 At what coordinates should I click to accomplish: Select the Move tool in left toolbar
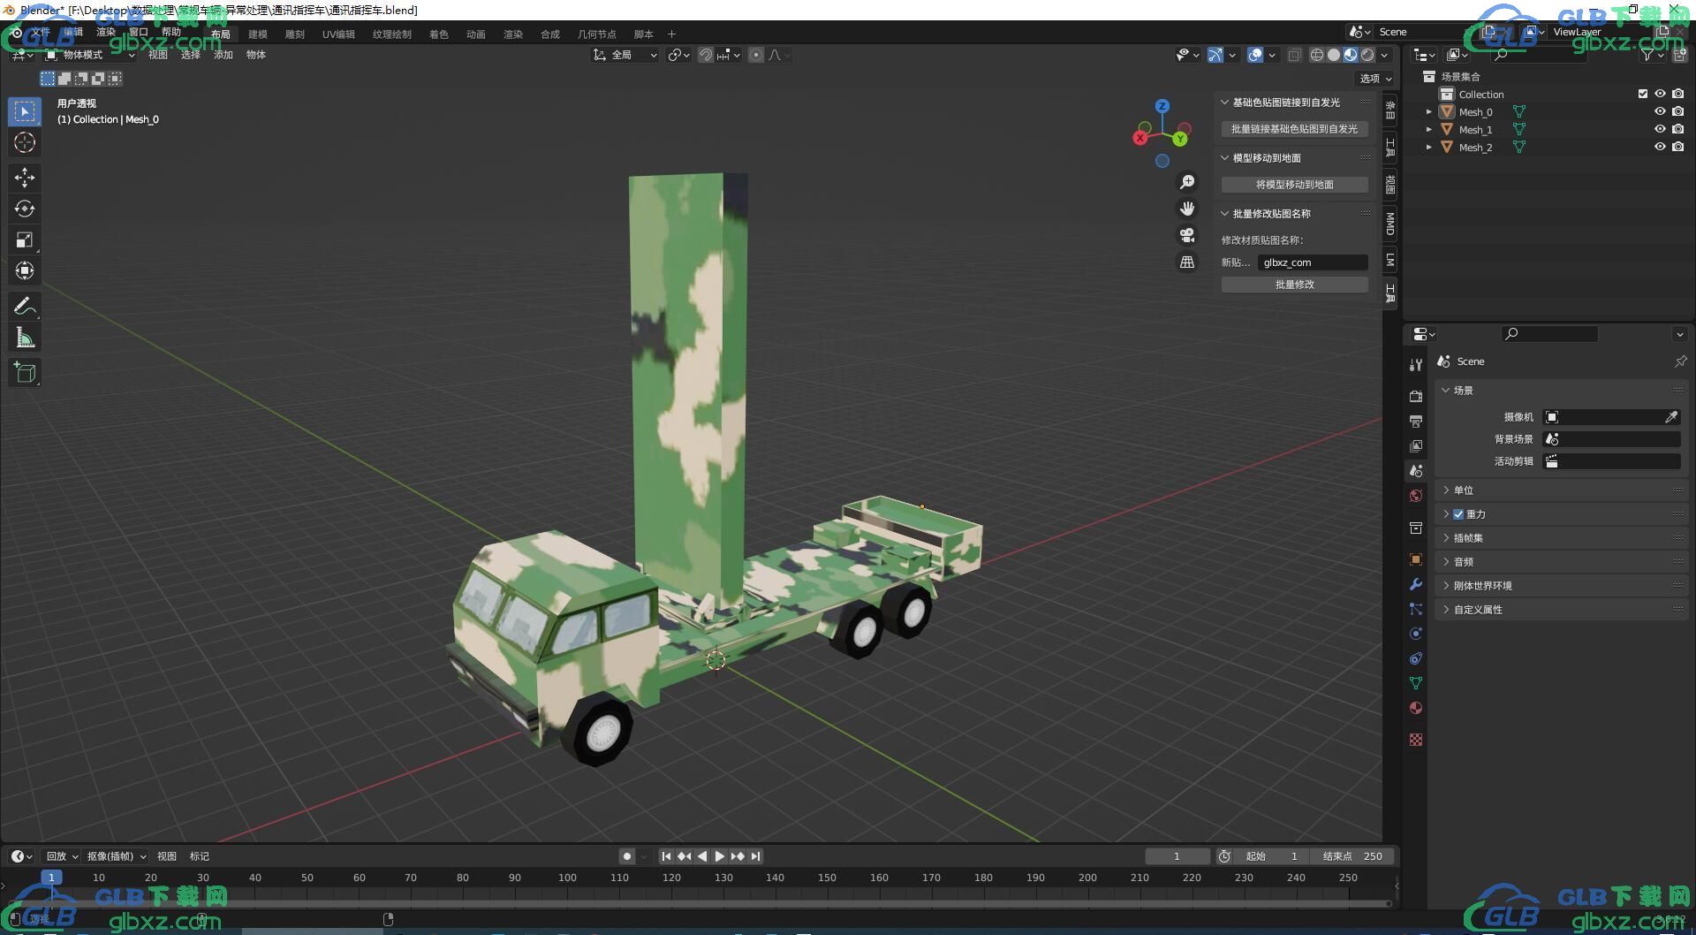tap(25, 178)
